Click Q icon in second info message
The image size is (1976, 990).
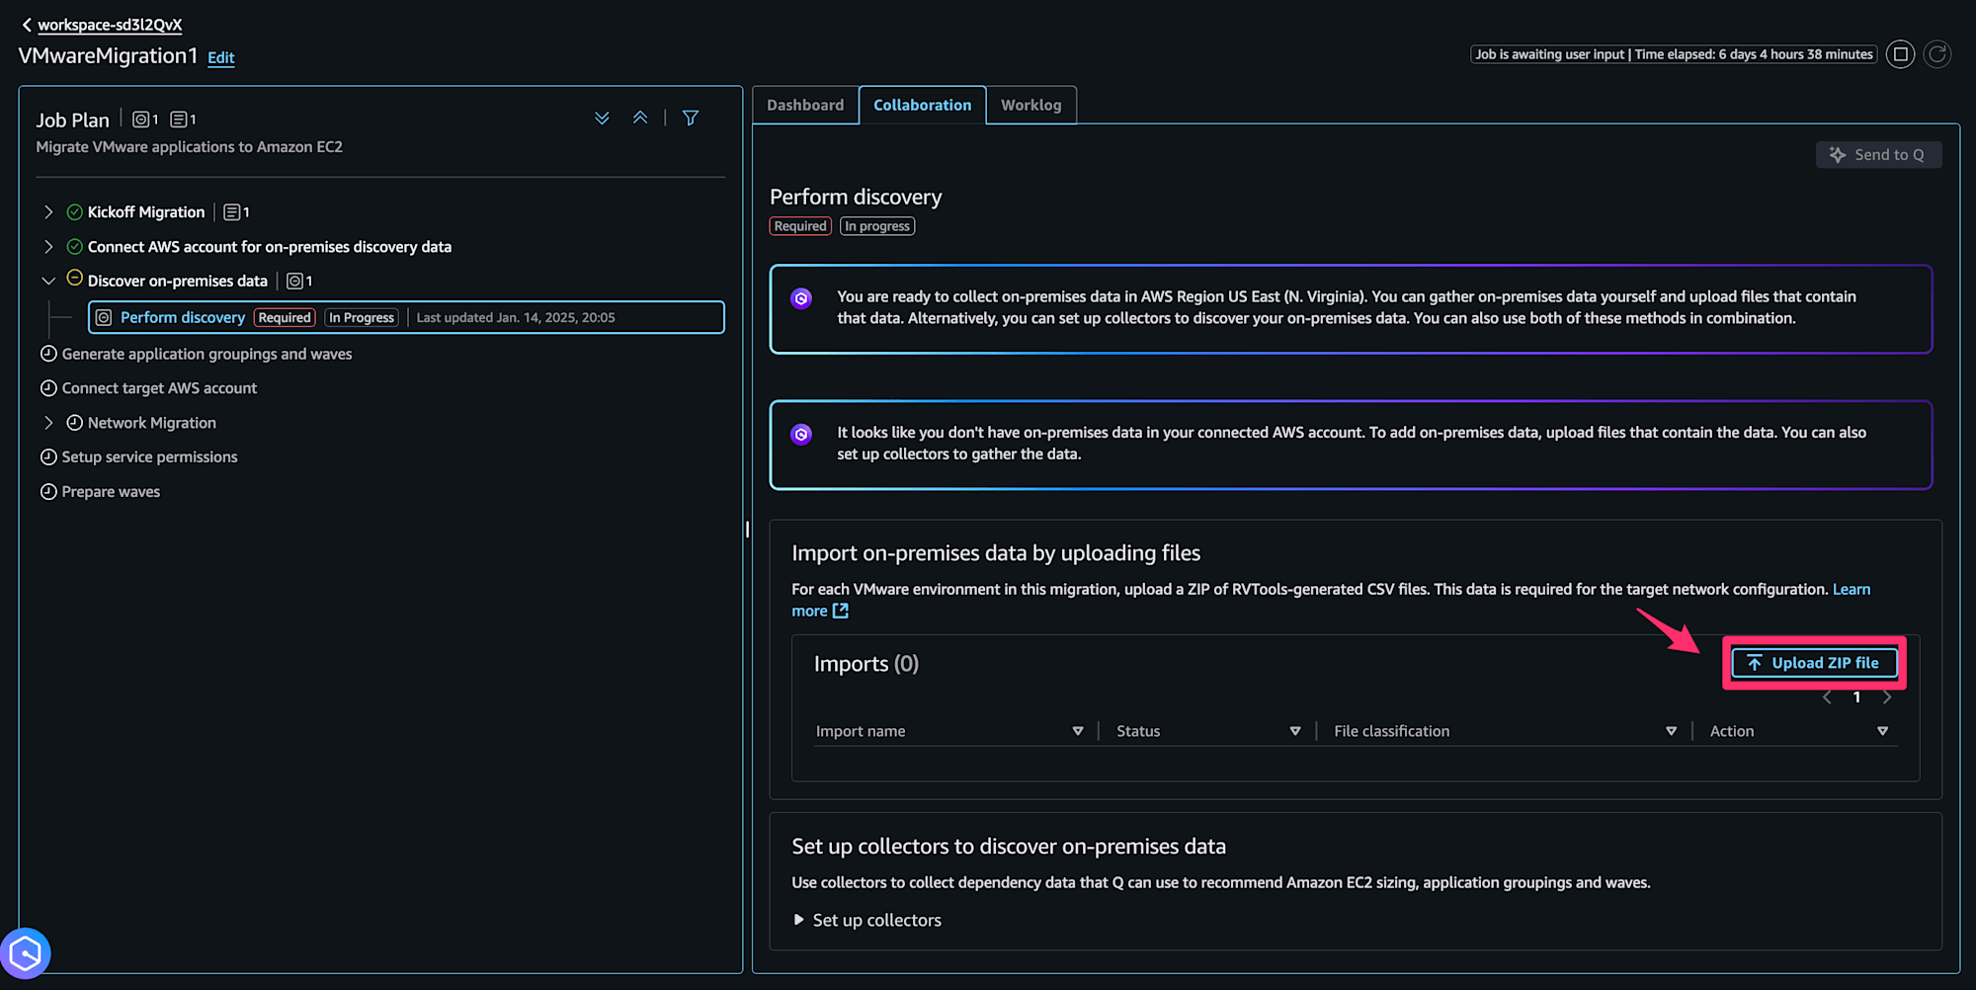801,434
